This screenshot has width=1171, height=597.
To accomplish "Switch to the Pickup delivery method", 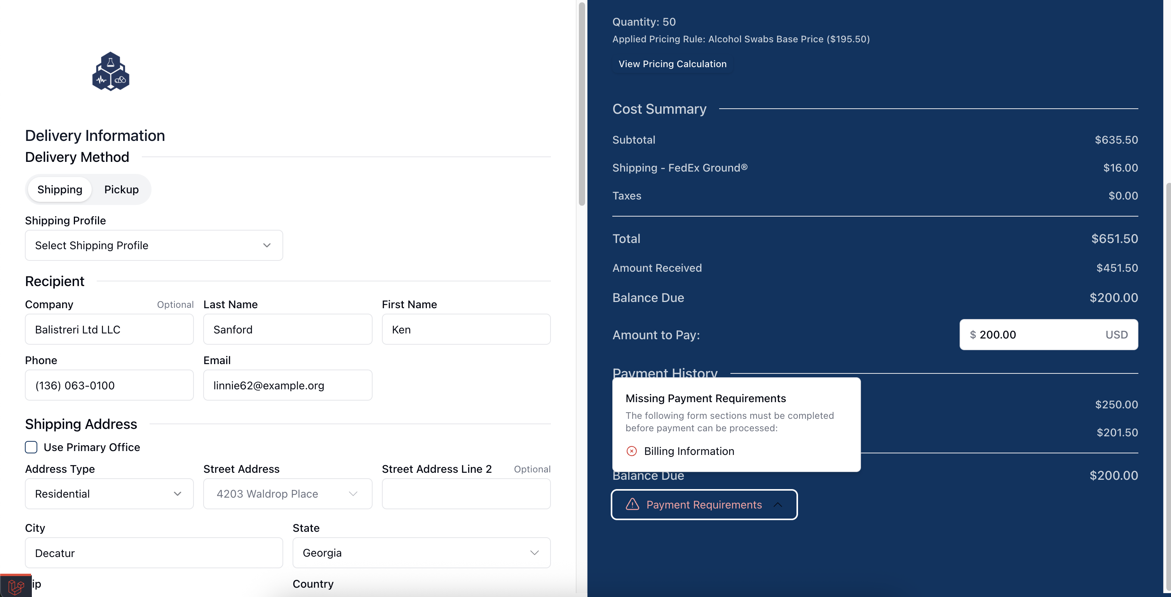I will [121, 189].
